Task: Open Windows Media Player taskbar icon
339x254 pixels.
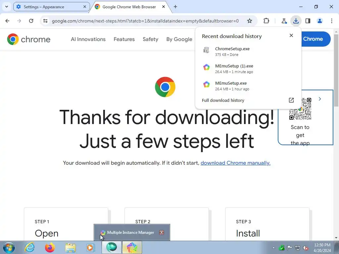Action: 91,247
